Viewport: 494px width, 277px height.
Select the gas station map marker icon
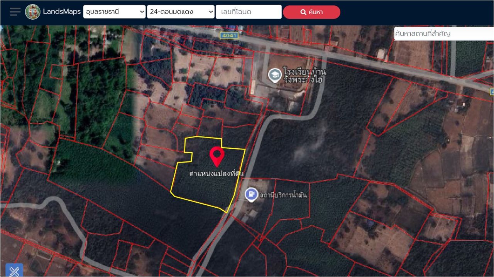pyautogui.click(x=252, y=194)
